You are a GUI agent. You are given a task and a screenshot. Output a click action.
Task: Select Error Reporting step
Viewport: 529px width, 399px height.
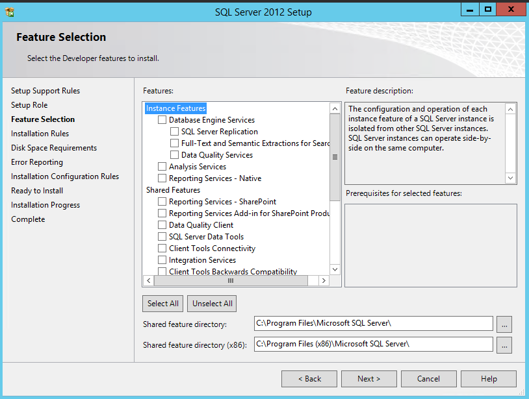pyautogui.click(x=37, y=162)
